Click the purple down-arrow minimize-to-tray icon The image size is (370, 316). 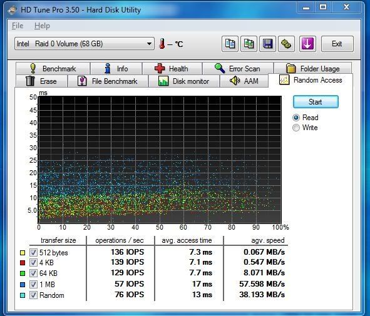click(307, 44)
